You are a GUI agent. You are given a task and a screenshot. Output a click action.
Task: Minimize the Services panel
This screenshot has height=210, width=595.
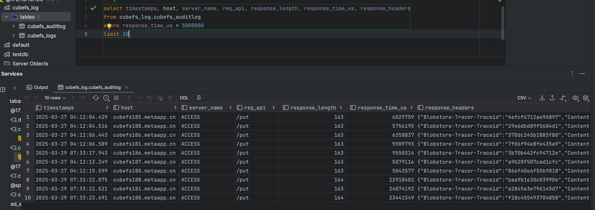click(x=582, y=74)
